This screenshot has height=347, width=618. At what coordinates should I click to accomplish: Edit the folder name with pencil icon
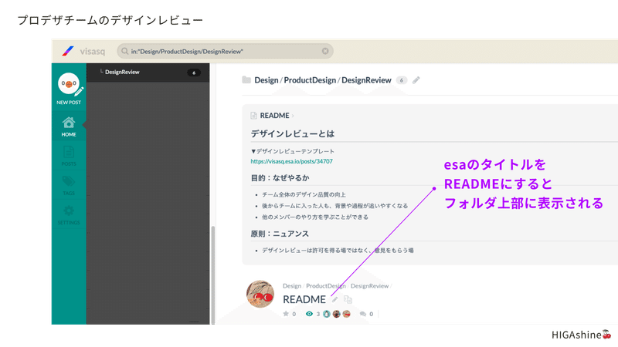(x=416, y=80)
